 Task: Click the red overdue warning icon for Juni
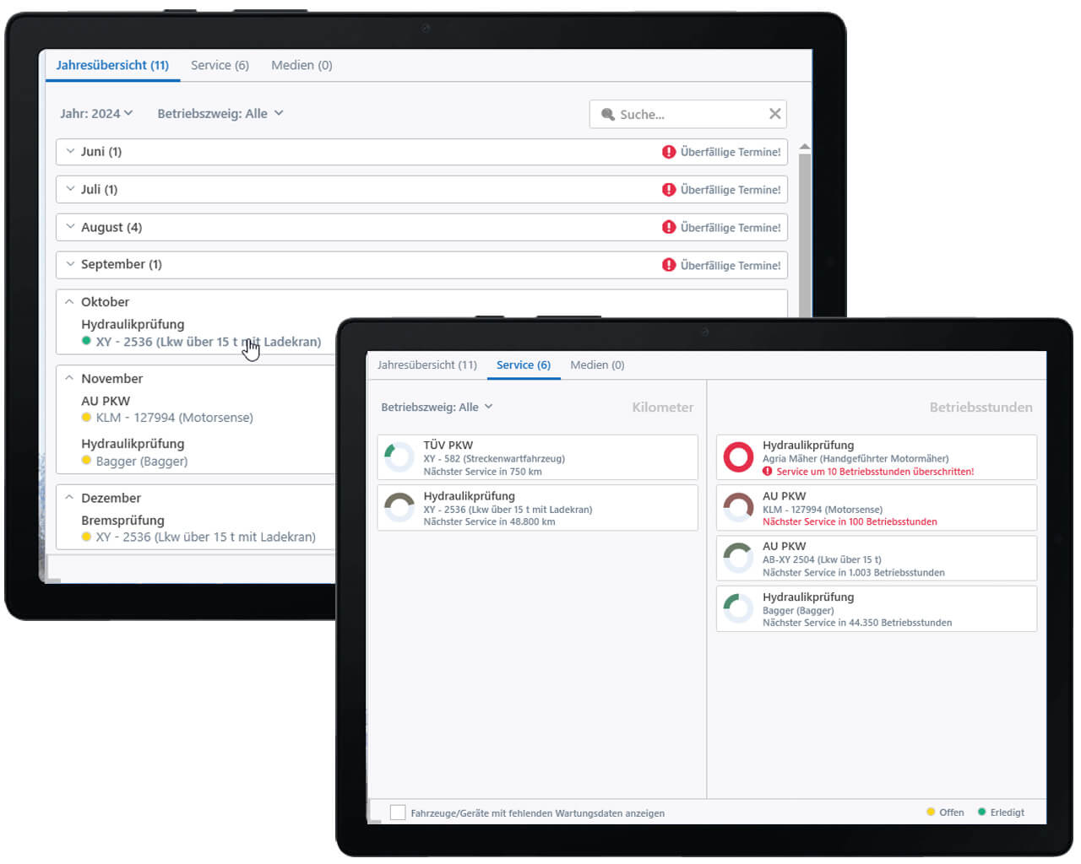tap(668, 152)
